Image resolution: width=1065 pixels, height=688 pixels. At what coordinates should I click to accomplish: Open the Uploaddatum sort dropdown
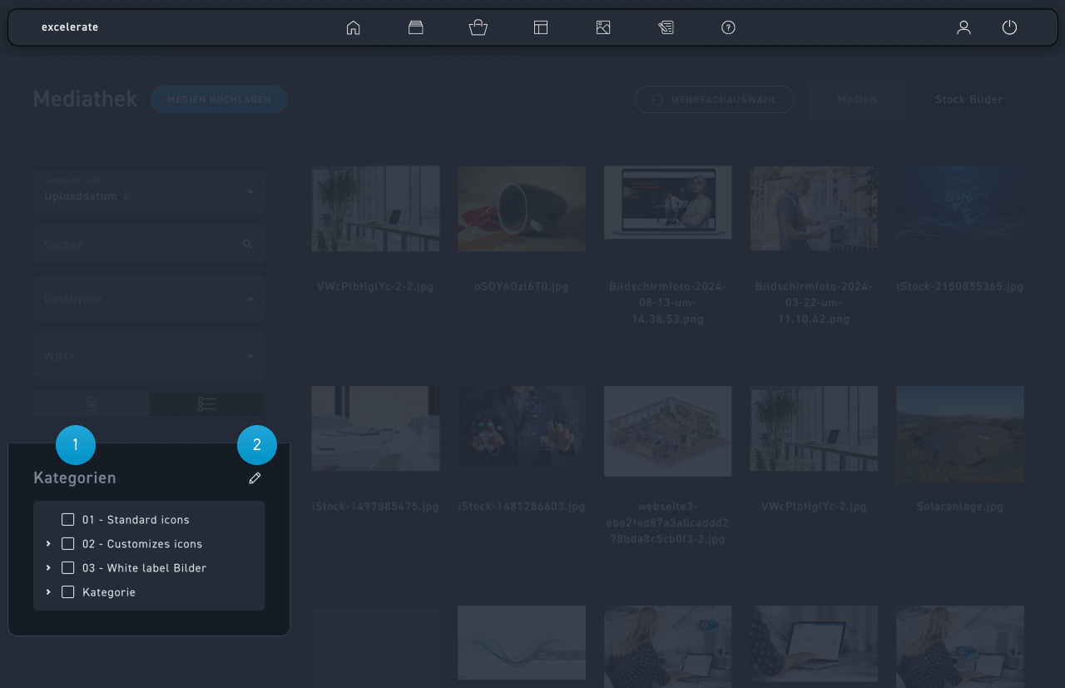click(149, 191)
